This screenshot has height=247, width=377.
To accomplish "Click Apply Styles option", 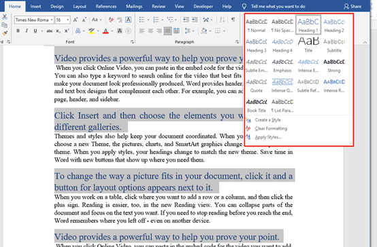I will pos(268,137).
